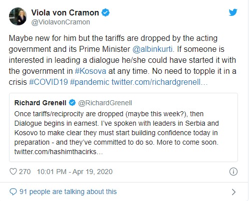The image size is (250, 201).
Task: Click the reply speech bubble icon
Action: coord(13,192)
